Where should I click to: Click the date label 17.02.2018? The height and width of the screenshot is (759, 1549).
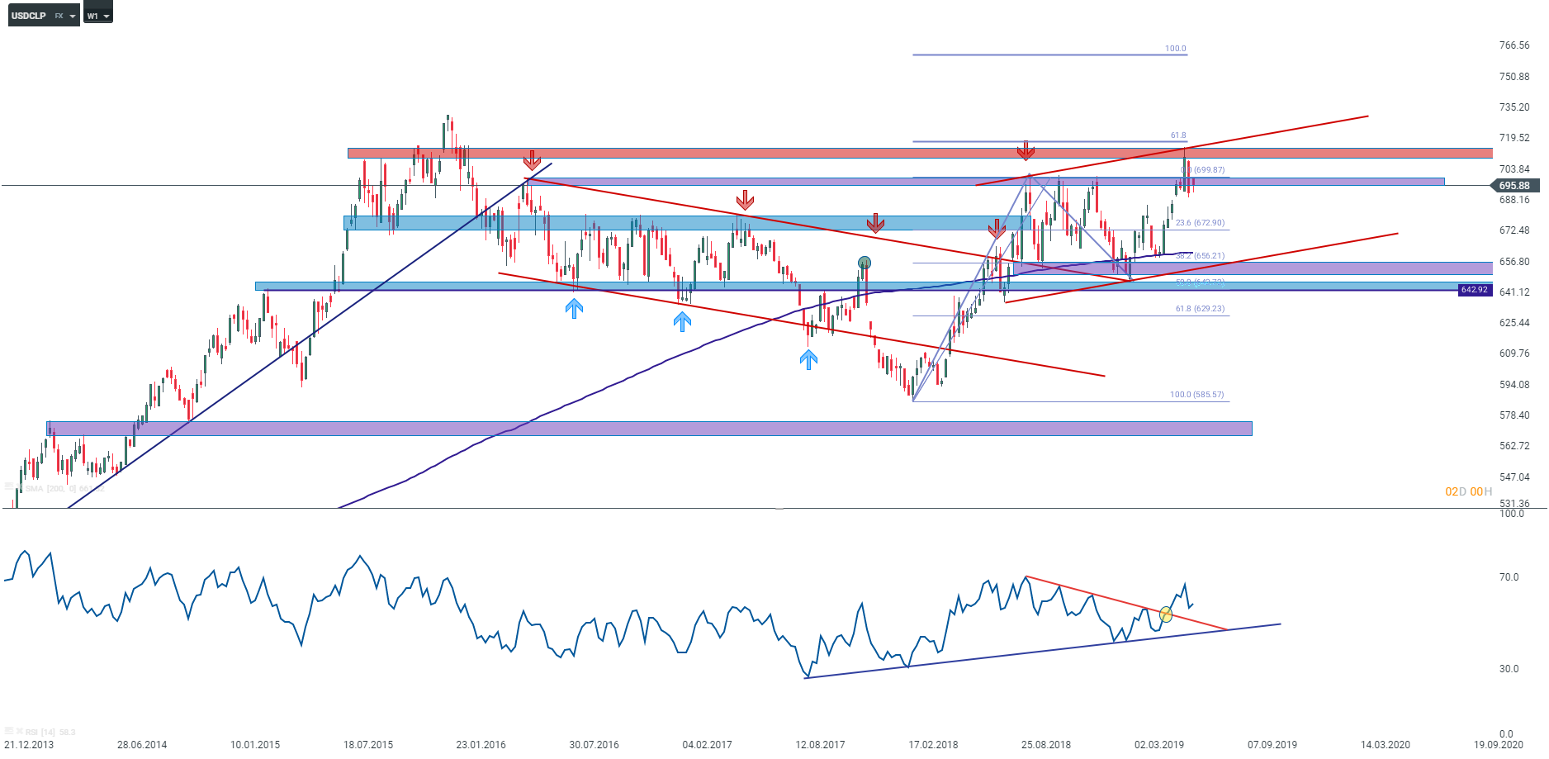coord(934,745)
